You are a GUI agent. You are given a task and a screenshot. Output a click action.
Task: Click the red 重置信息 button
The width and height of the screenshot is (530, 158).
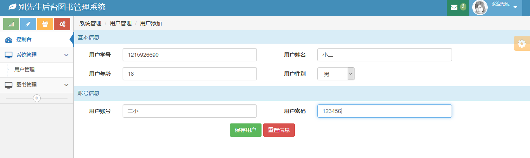point(279,130)
